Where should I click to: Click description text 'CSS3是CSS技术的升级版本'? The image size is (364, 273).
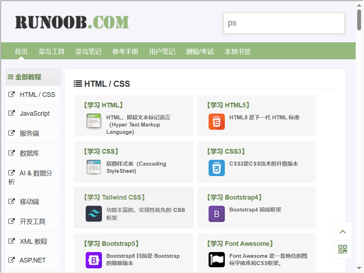coord(264,164)
